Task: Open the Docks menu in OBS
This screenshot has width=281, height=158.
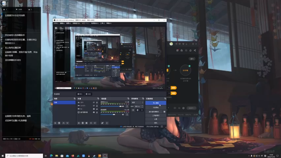Action: coord(76,23)
